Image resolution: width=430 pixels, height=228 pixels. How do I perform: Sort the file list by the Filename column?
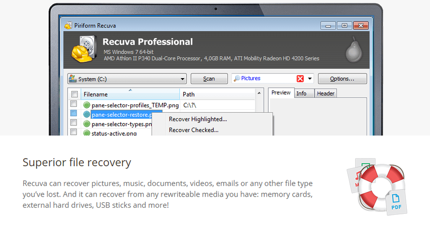click(130, 94)
